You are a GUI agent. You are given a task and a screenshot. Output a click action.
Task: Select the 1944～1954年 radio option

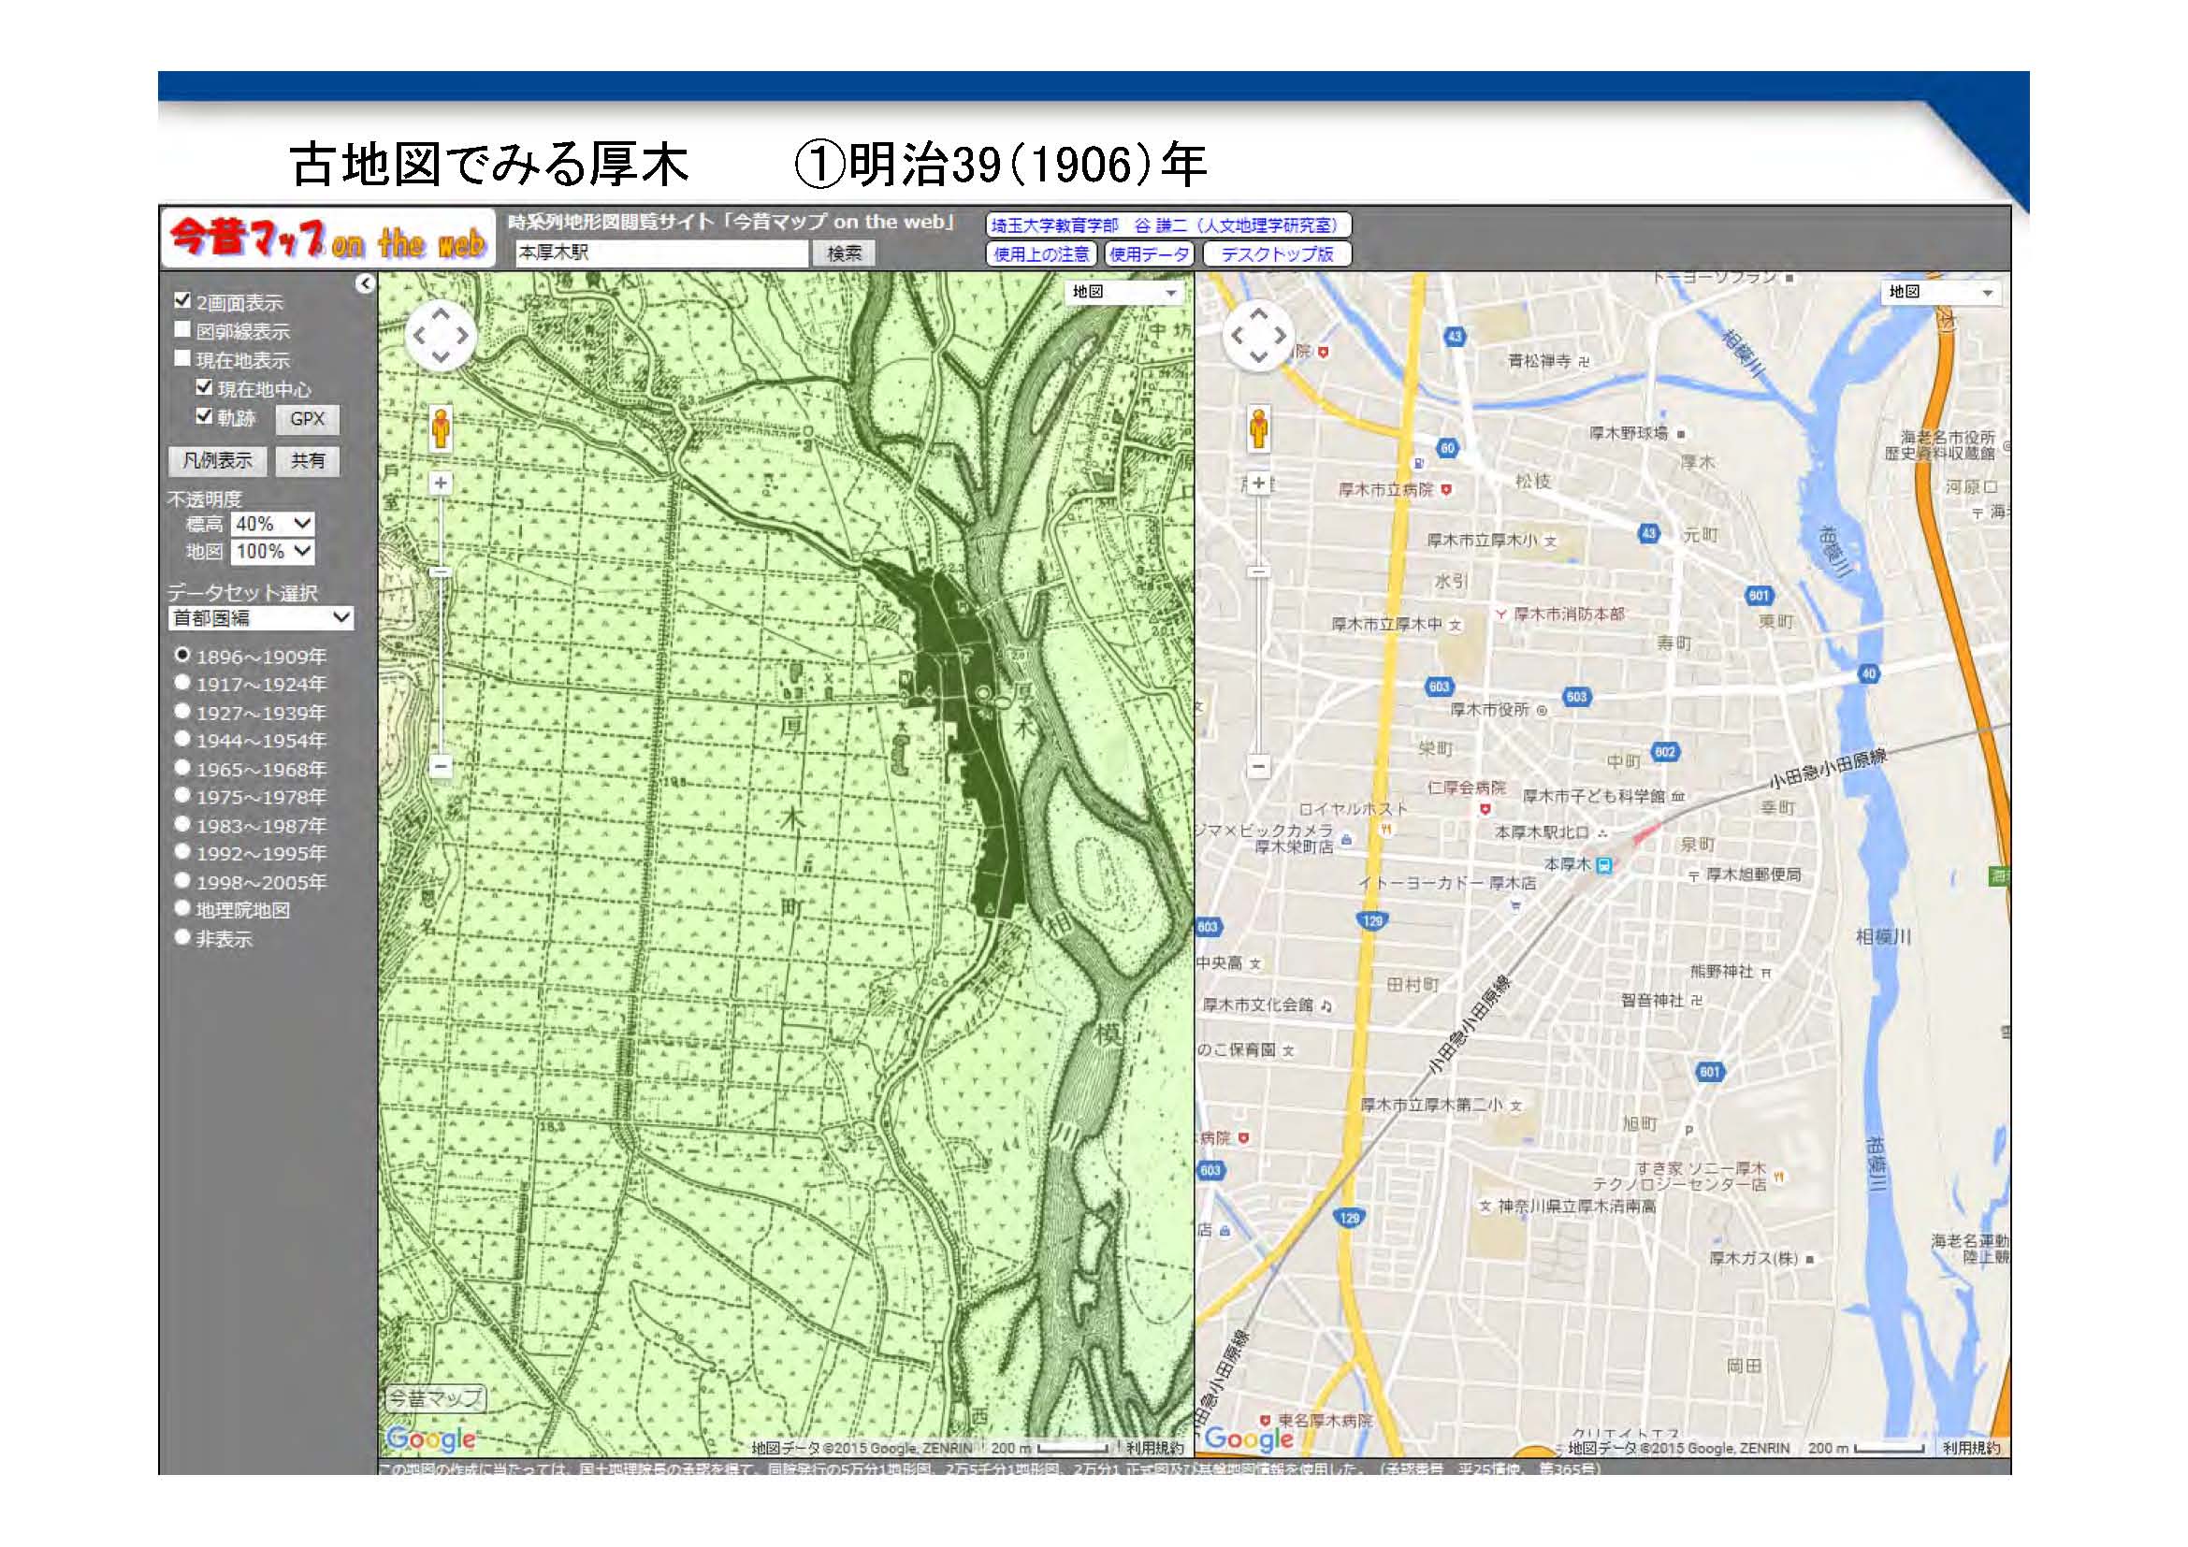(x=182, y=738)
